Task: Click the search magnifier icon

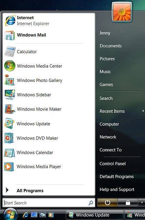Action: [91, 203]
